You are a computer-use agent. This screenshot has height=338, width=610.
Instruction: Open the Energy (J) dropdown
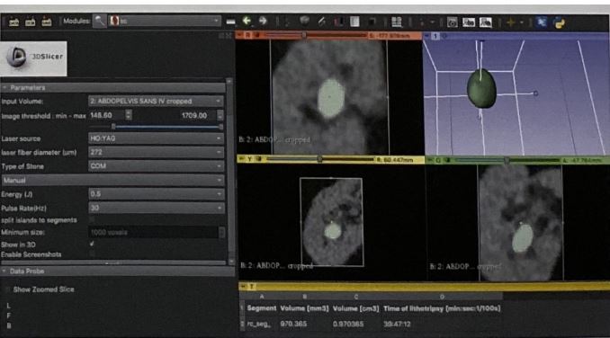[156, 194]
